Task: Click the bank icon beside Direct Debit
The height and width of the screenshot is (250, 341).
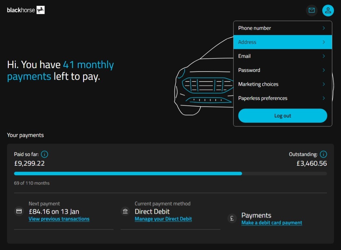Action: [x=125, y=211]
